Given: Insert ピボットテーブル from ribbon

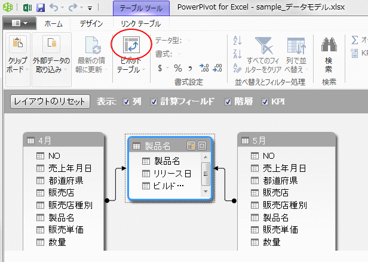Looking at the screenshot, I should [x=131, y=56].
